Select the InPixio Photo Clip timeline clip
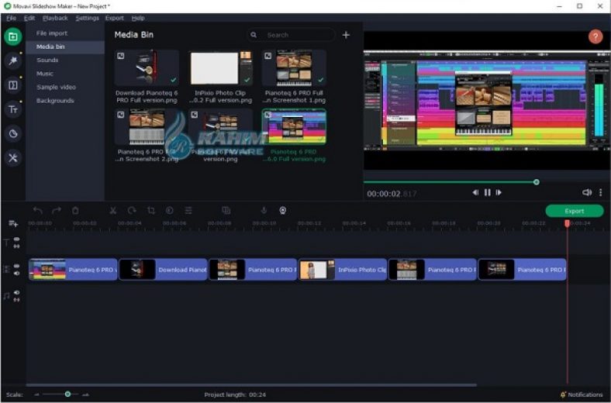 (342, 270)
